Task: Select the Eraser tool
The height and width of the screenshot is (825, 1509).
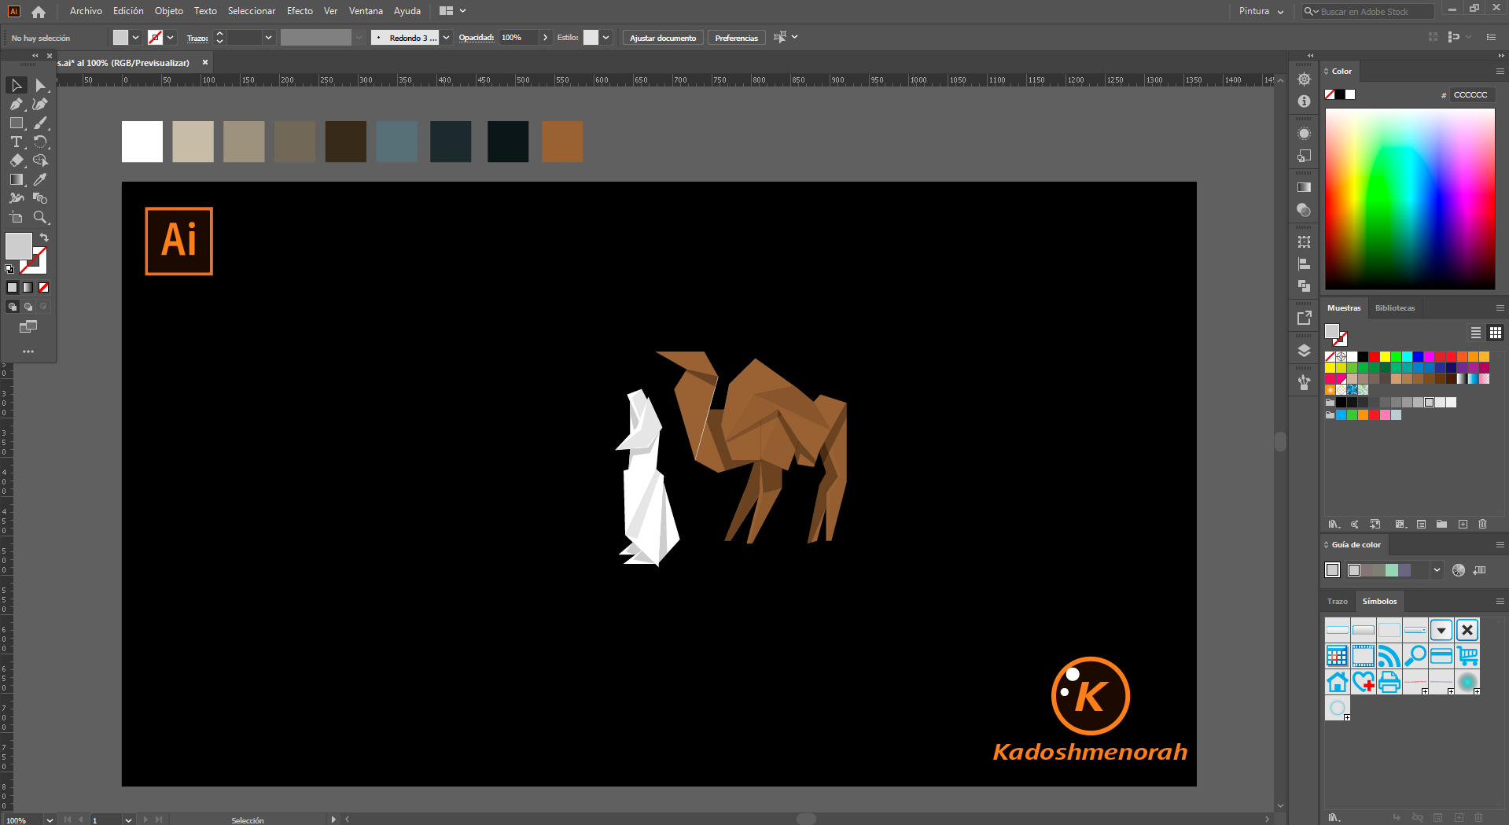Action: tap(17, 160)
